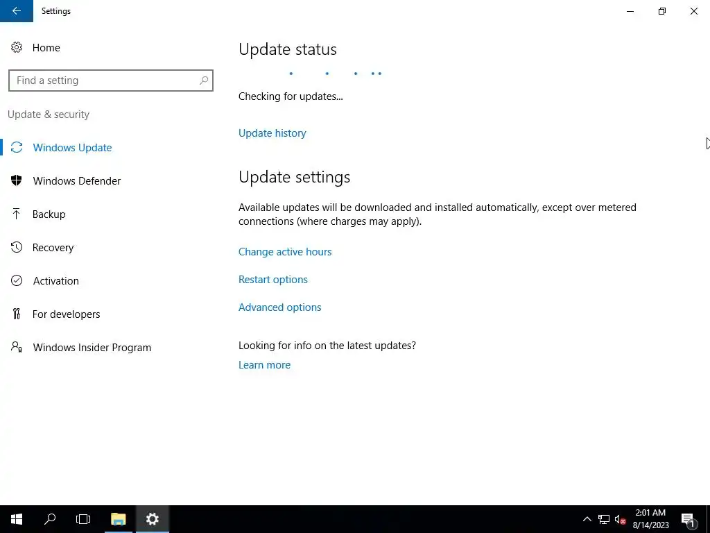
Task: Click the magnifier icon in Find a setting
Action: pyautogui.click(x=204, y=81)
